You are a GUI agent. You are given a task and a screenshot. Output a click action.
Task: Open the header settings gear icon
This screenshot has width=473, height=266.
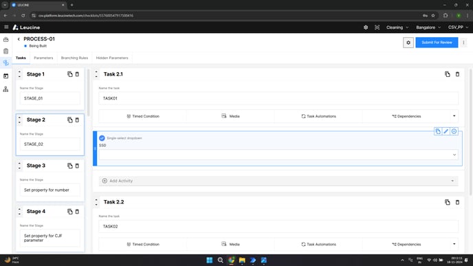[366, 27]
